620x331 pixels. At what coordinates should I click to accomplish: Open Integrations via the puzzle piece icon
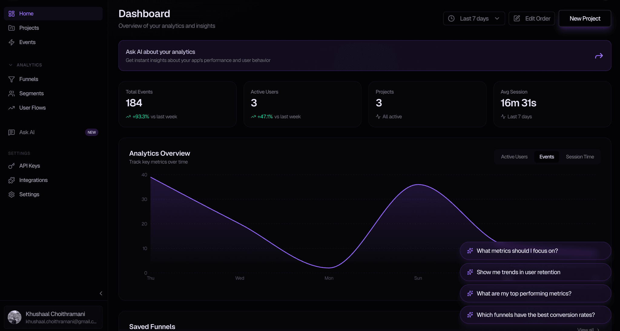[12, 180]
